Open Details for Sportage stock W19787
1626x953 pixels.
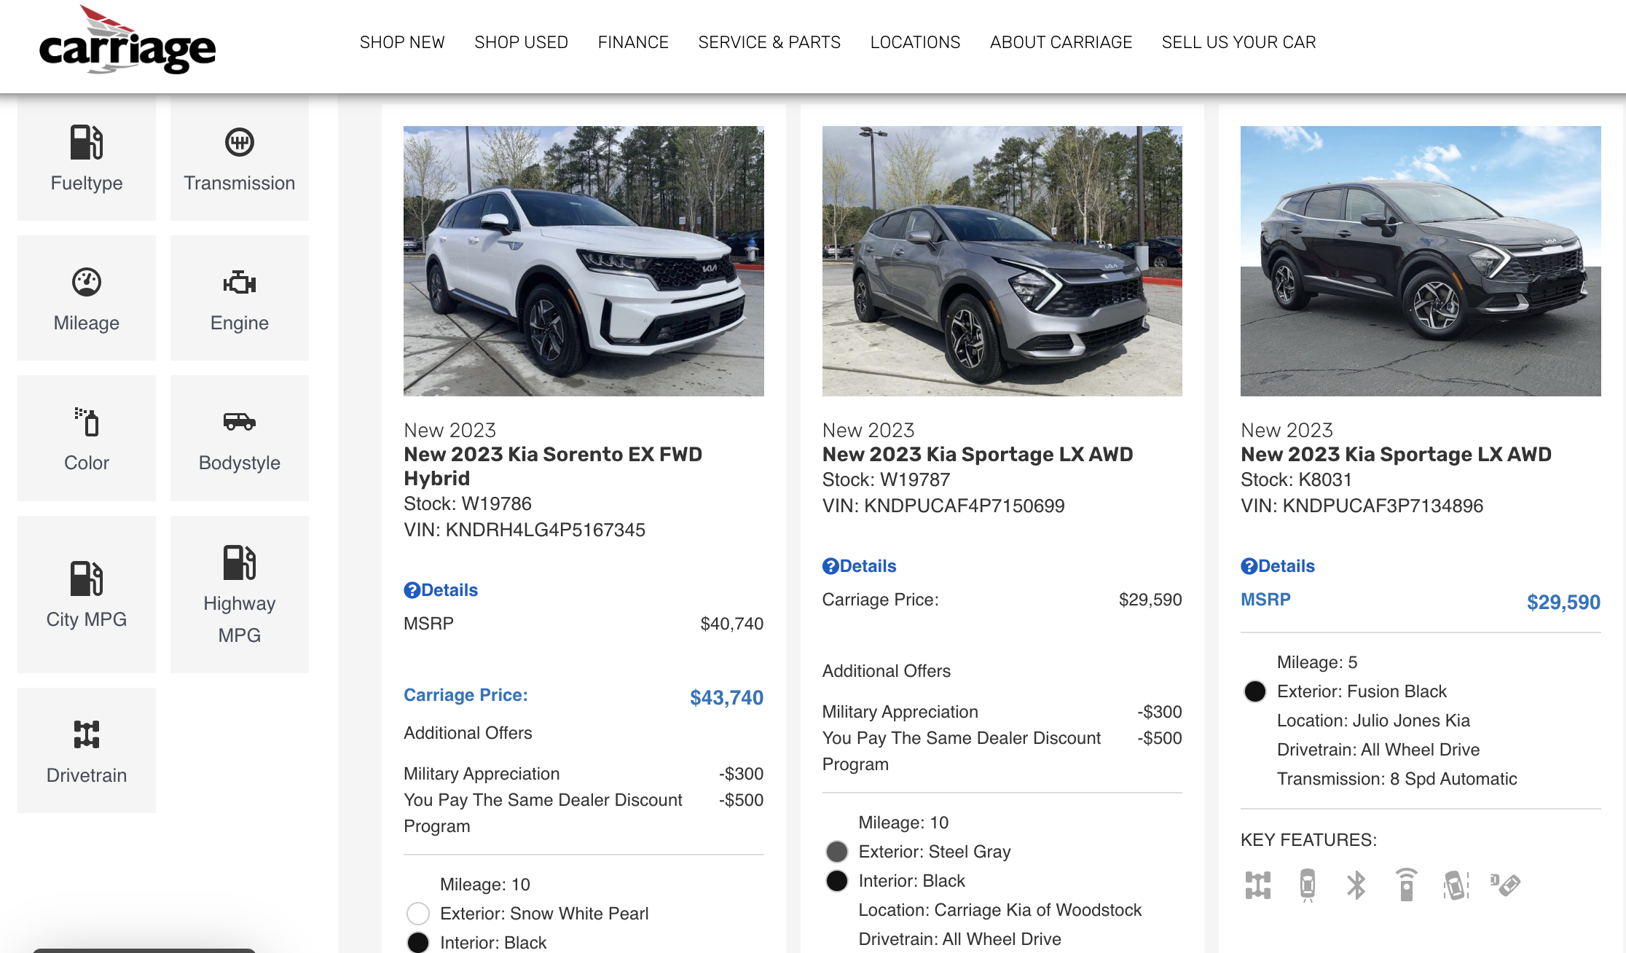[x=859, y=566]
